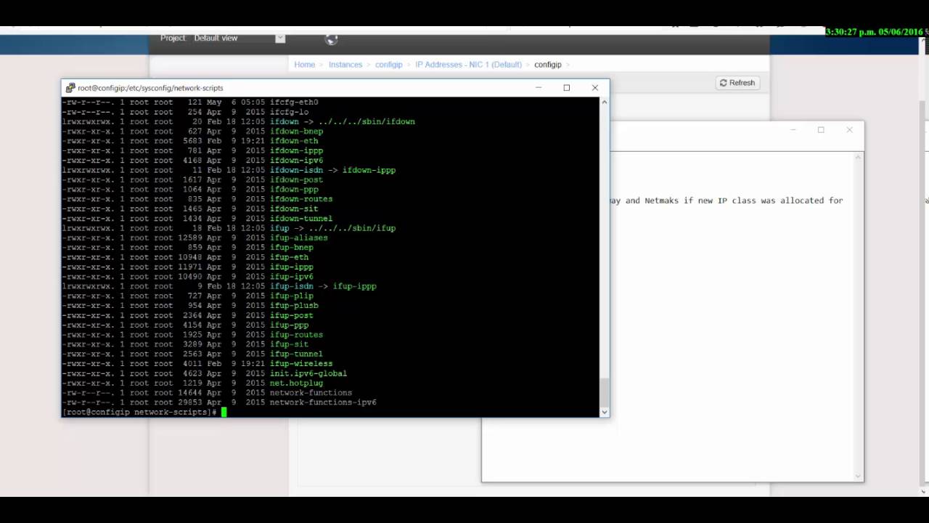The image size is (929, 523).
Task: Click the ifcfg-eth0 file name
Action: (x=294, y=102)
